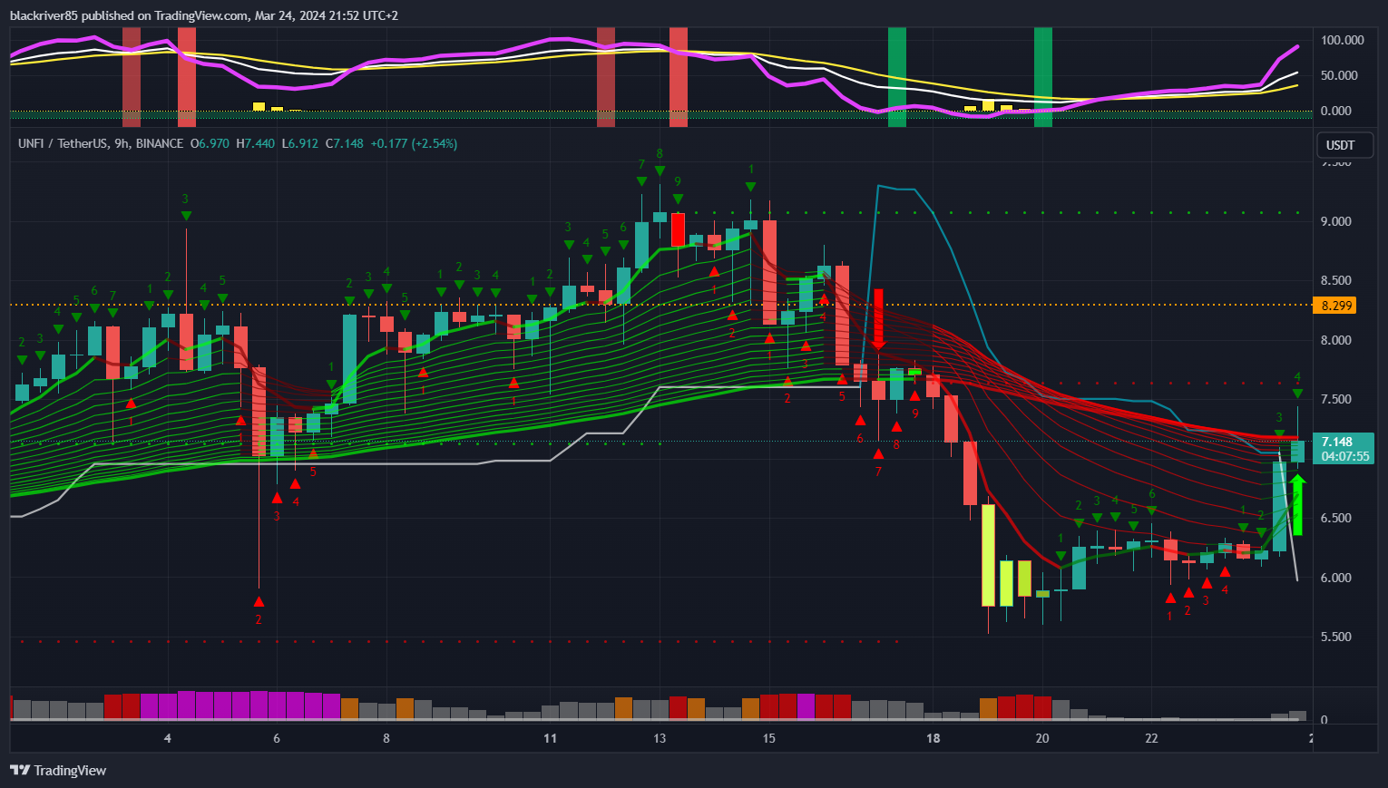Click date label 18 on time axis

click(x=933, y=738)
